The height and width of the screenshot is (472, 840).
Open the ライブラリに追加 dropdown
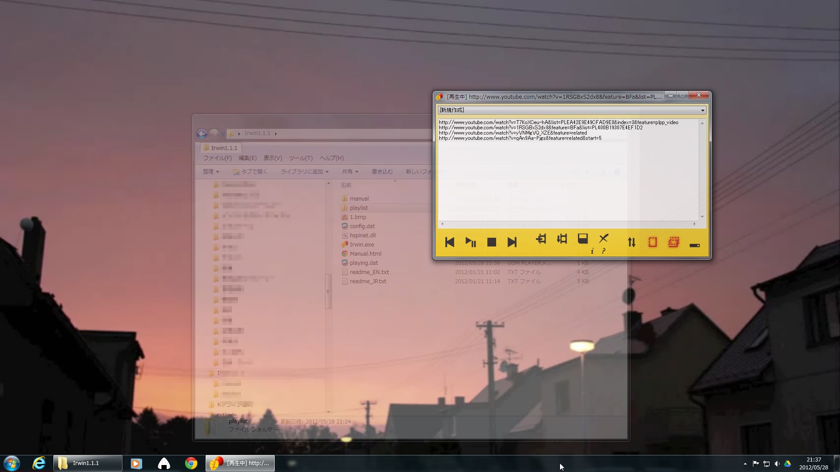304,172
